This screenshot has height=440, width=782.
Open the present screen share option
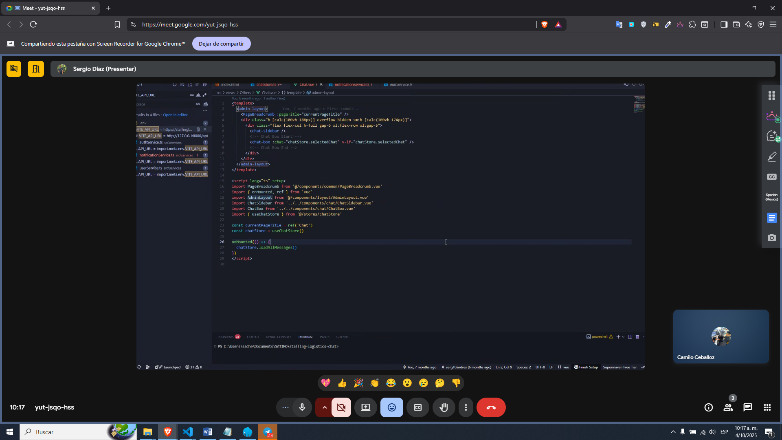(x=365, y=407)
